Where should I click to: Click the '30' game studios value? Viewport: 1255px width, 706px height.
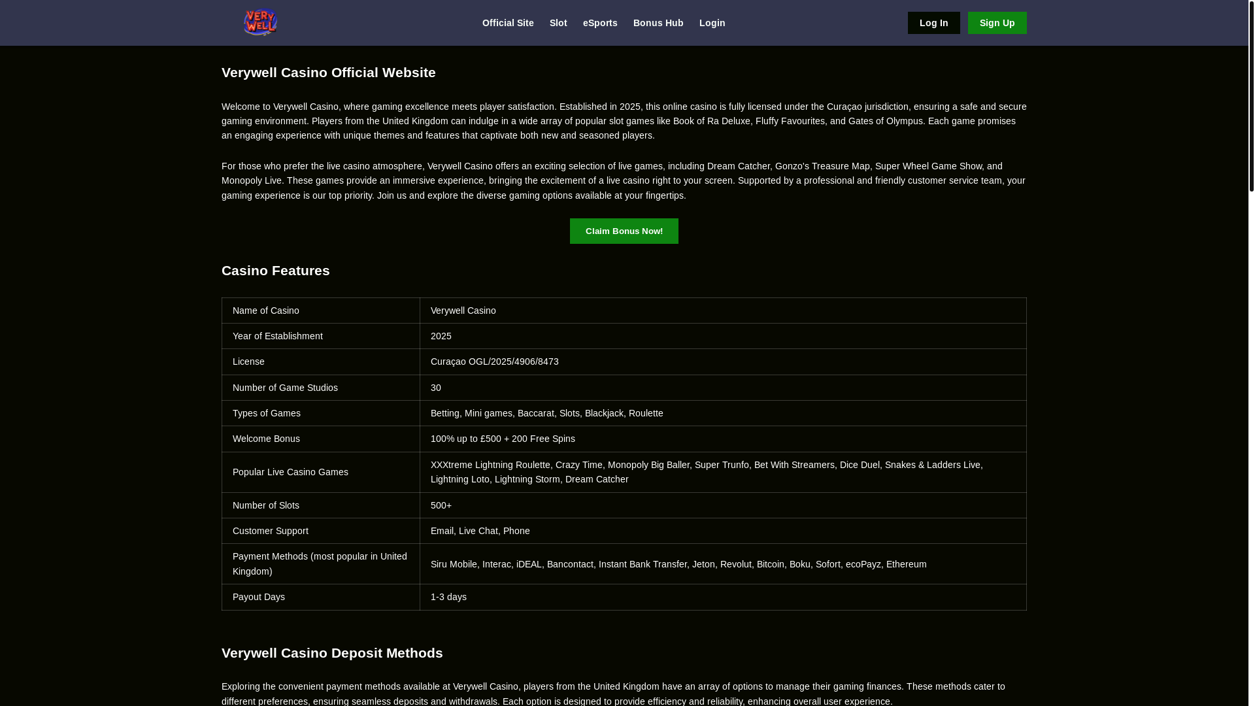coord(723,388)
